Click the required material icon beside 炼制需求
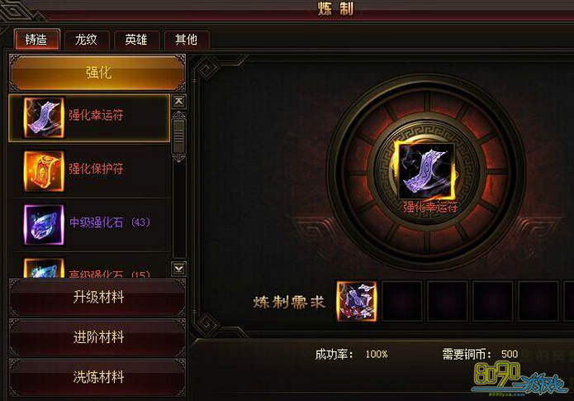This screenshot has height=401, width=574. (357, 301)
